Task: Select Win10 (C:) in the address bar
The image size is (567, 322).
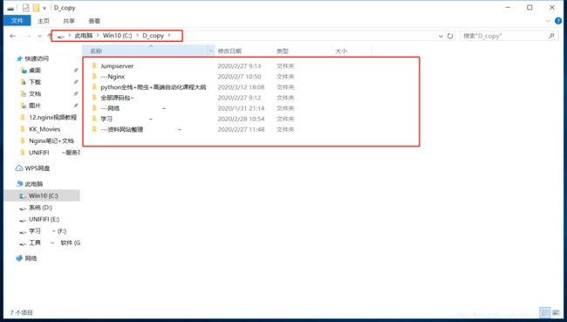Action: point(117,36)
